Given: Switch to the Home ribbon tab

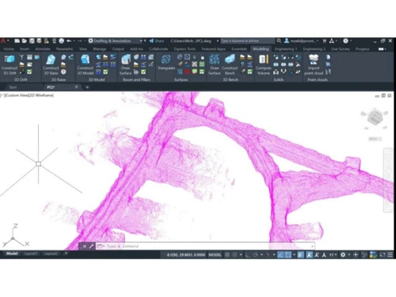Looking at the screenshot, I should (9, 49).
